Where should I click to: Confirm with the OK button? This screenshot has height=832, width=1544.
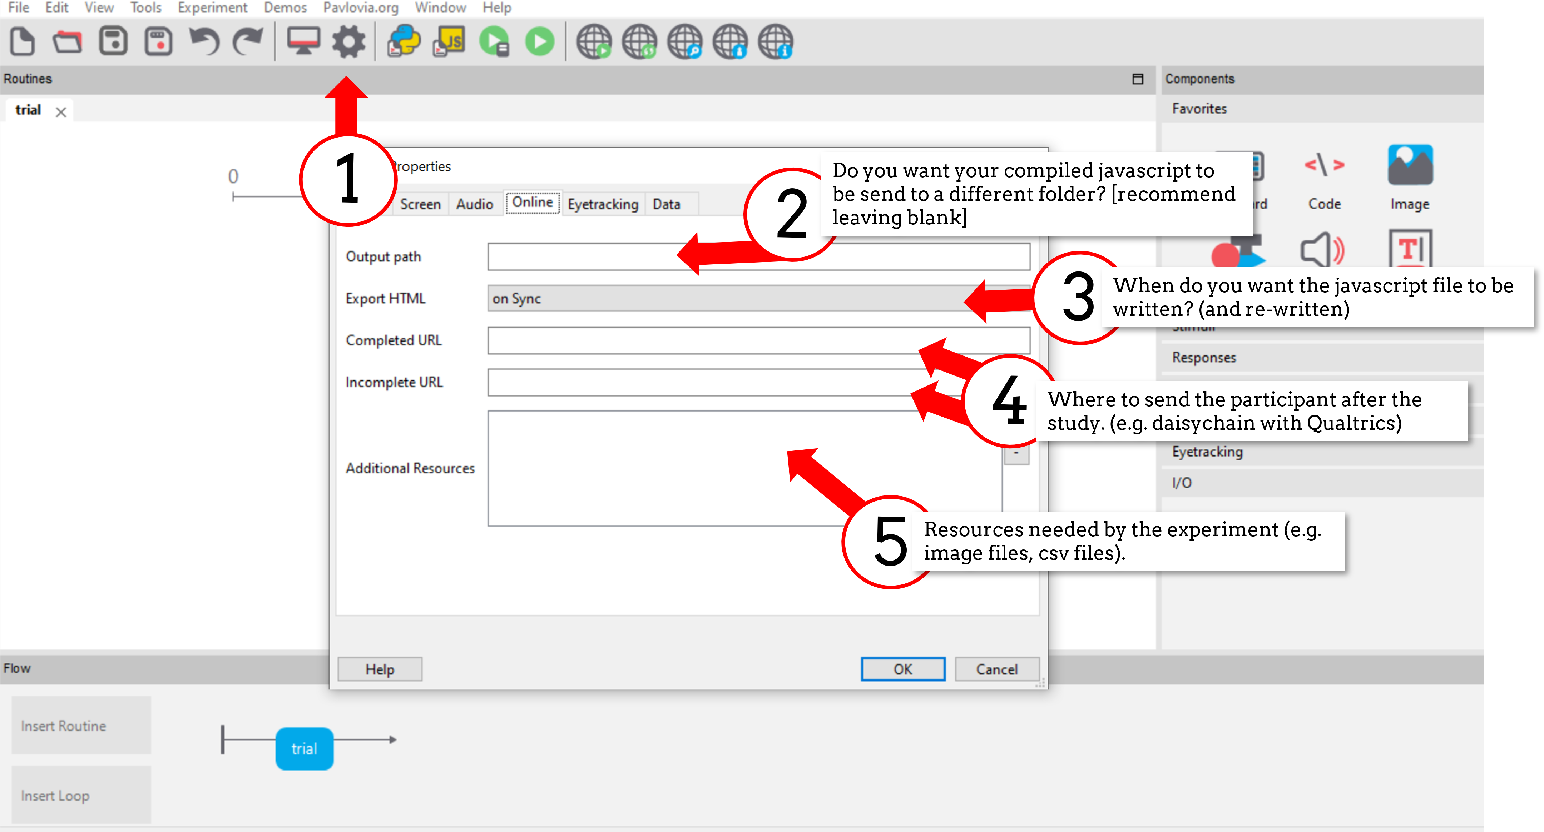pyautogui.click(x=903, y=669)
